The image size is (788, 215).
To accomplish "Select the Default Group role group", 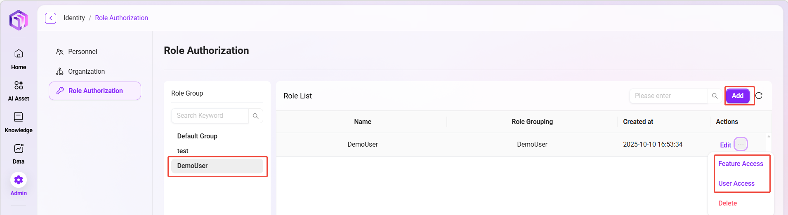I will [197, 136].
